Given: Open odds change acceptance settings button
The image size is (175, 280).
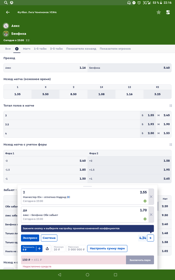Looking at the screenshot, I should click(x=150, y=238).
